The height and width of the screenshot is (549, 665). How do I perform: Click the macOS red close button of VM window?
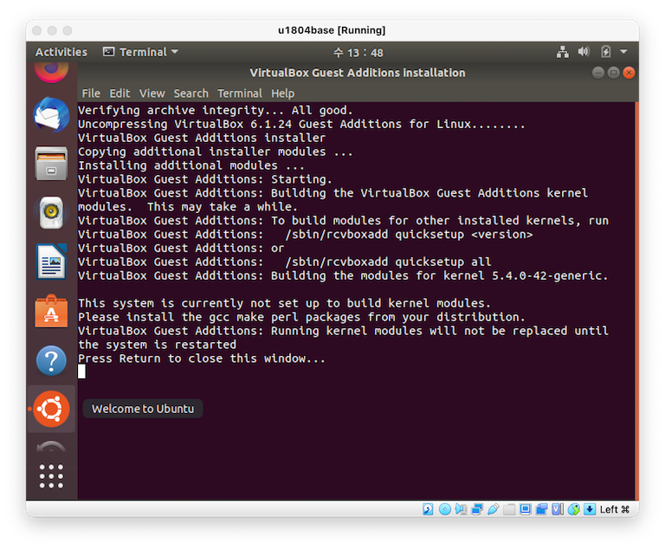pyautogui.click(x=37, y=30)
